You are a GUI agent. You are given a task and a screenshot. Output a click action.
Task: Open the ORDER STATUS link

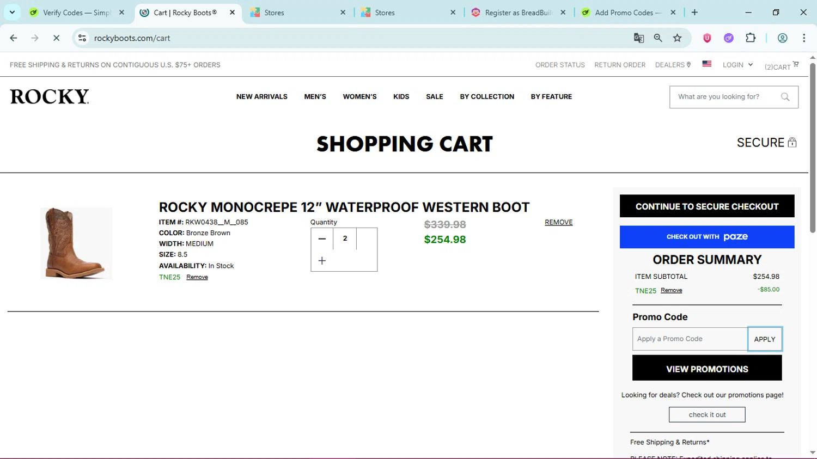pos(560,65)
